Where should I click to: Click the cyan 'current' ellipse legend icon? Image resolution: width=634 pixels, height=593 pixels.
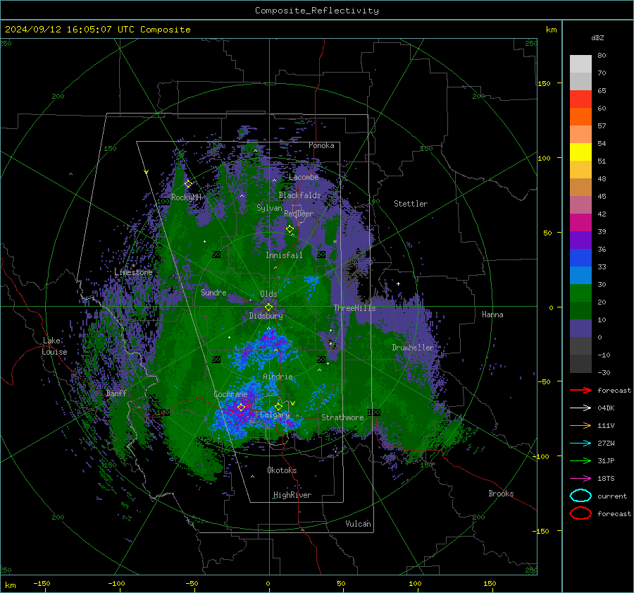coord(580,496)
